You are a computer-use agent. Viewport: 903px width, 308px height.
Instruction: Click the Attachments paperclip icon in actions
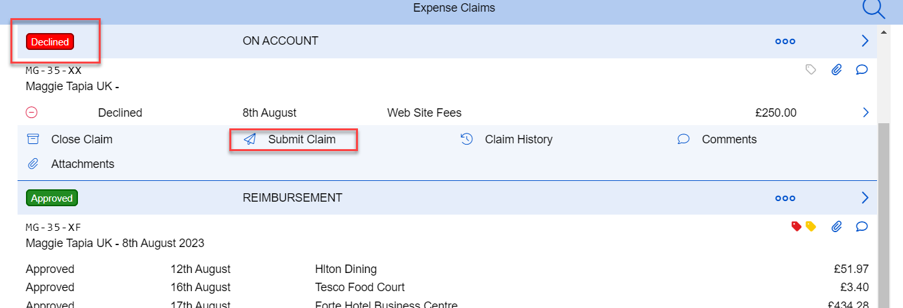tap(32, 164)
